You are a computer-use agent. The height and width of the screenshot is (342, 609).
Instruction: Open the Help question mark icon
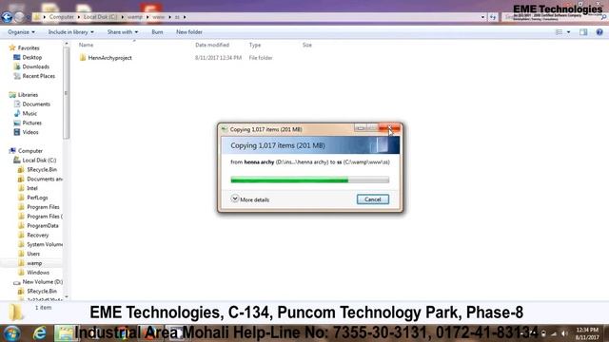click(x=599, y=32)
